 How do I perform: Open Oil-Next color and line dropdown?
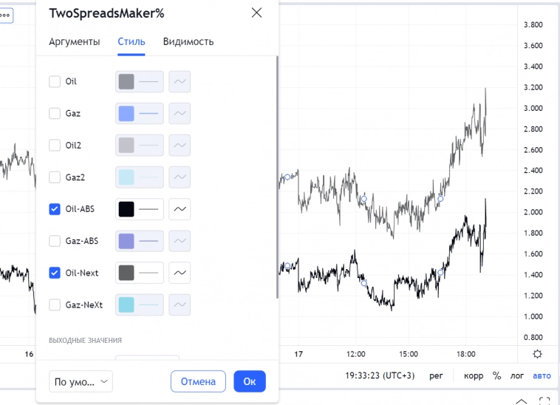tap(140, 273)
